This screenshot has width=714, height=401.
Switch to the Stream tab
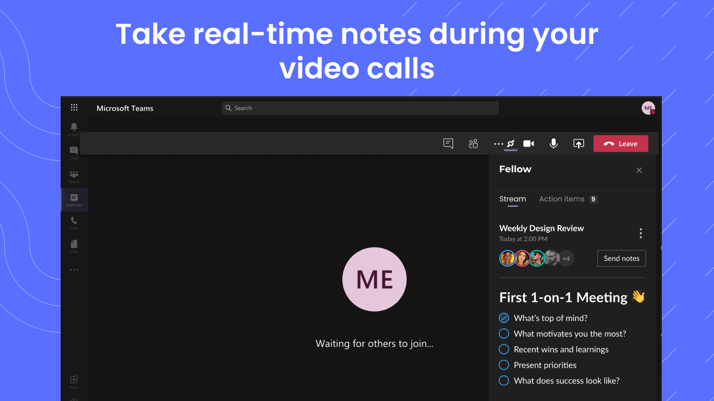tap(512, 199)
